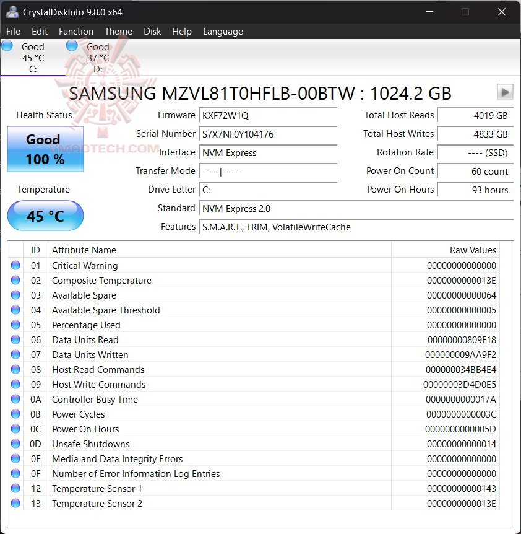Click the Raw Values column header
Image resolution: width=521 pixels, height=534 pixels.
(x=446, y=250)
